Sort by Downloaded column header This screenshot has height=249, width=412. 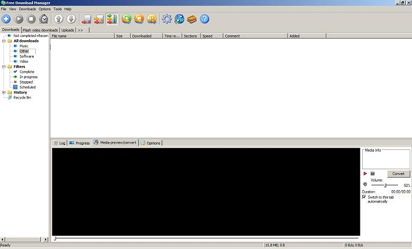(x=146, y=36)
